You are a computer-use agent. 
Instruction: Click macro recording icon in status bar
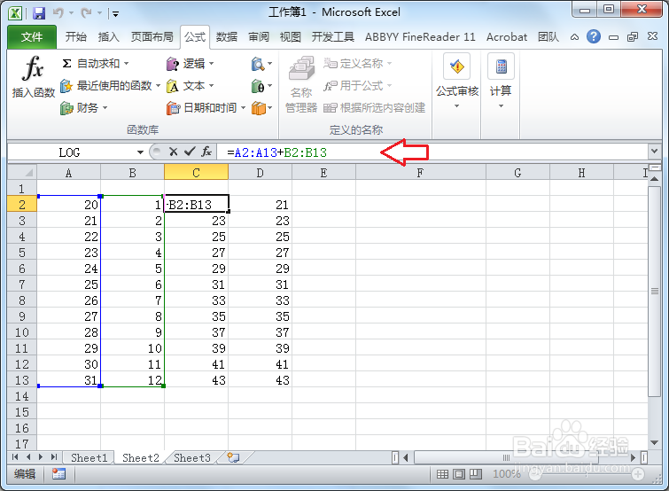click(x=58, y=474)
